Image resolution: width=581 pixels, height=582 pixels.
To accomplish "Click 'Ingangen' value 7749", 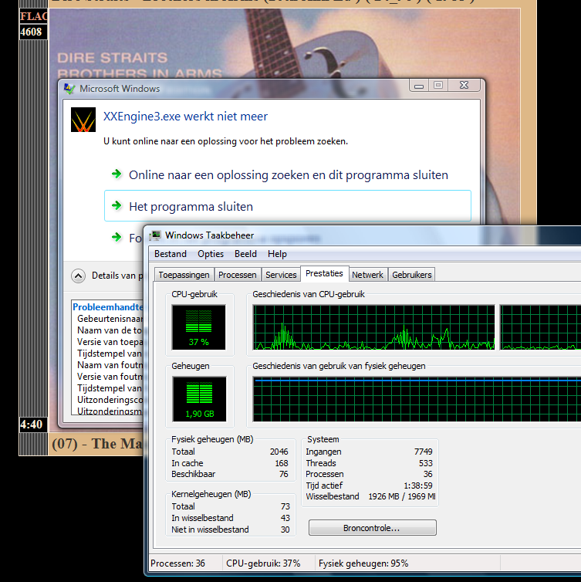I will pyautogui.click(x=424, y=452).
